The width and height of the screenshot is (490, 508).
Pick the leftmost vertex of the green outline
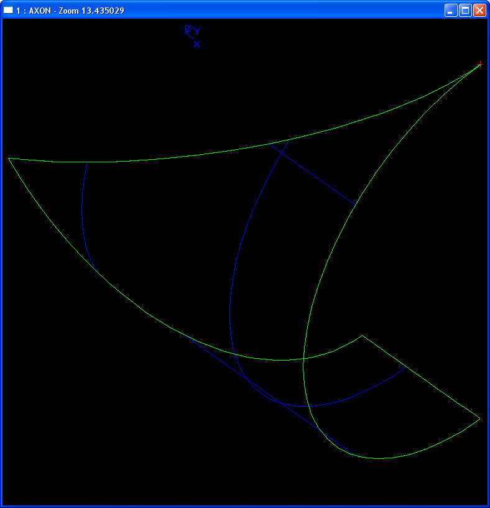tap(9, 158)
